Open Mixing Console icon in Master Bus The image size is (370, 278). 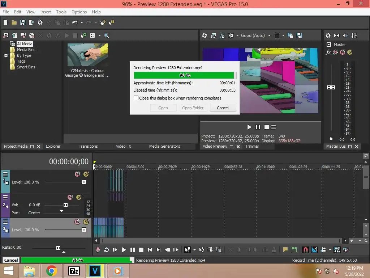tap(354, 35)
